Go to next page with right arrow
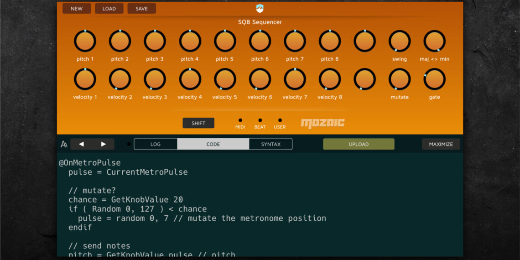 click(x=104, y=144)
